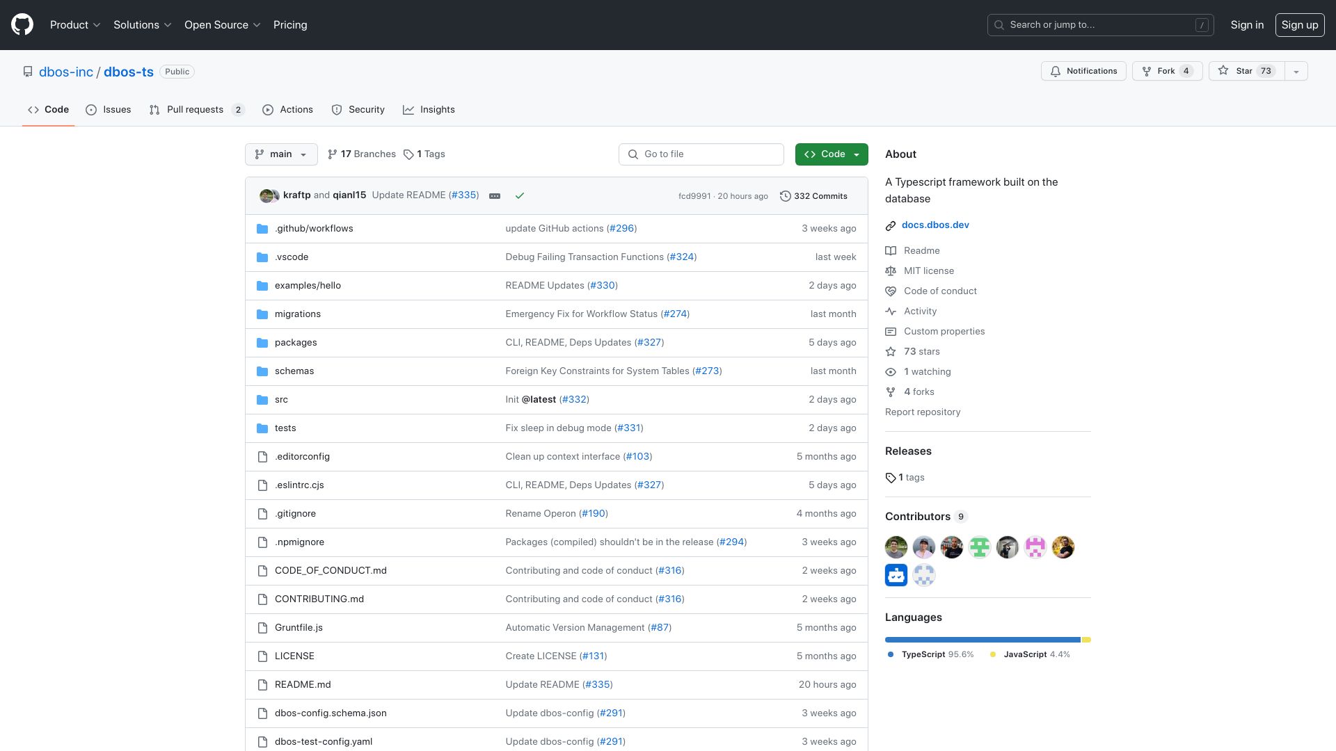Viewport: 1336px width, 751px height.
Task: Click the .eslintrc.cjs file icon
Action: click(x=262, y=485)
